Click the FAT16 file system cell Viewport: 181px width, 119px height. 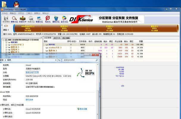82,45
